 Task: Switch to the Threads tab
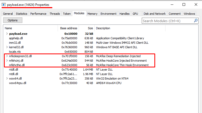[x=55, y=14]
